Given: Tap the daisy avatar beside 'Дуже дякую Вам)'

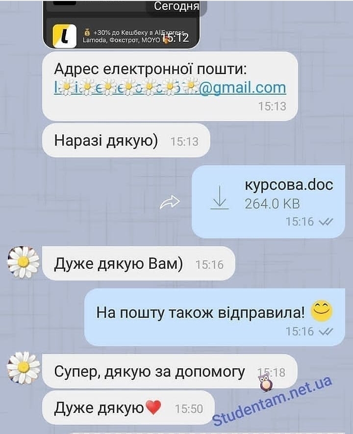Looking at the screenshot, I should 23,262.
